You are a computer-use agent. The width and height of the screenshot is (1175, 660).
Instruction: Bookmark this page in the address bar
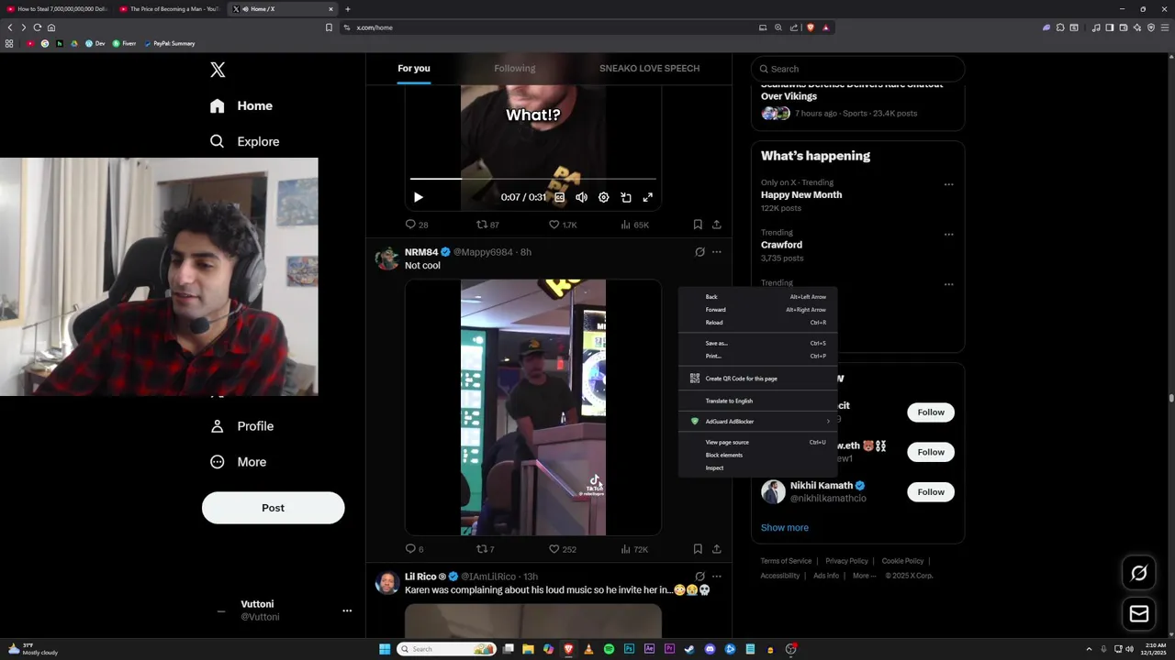329,27
